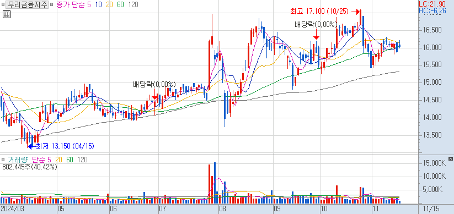
Task: Click the 14,500 price axis label
Action: point(432,100)
